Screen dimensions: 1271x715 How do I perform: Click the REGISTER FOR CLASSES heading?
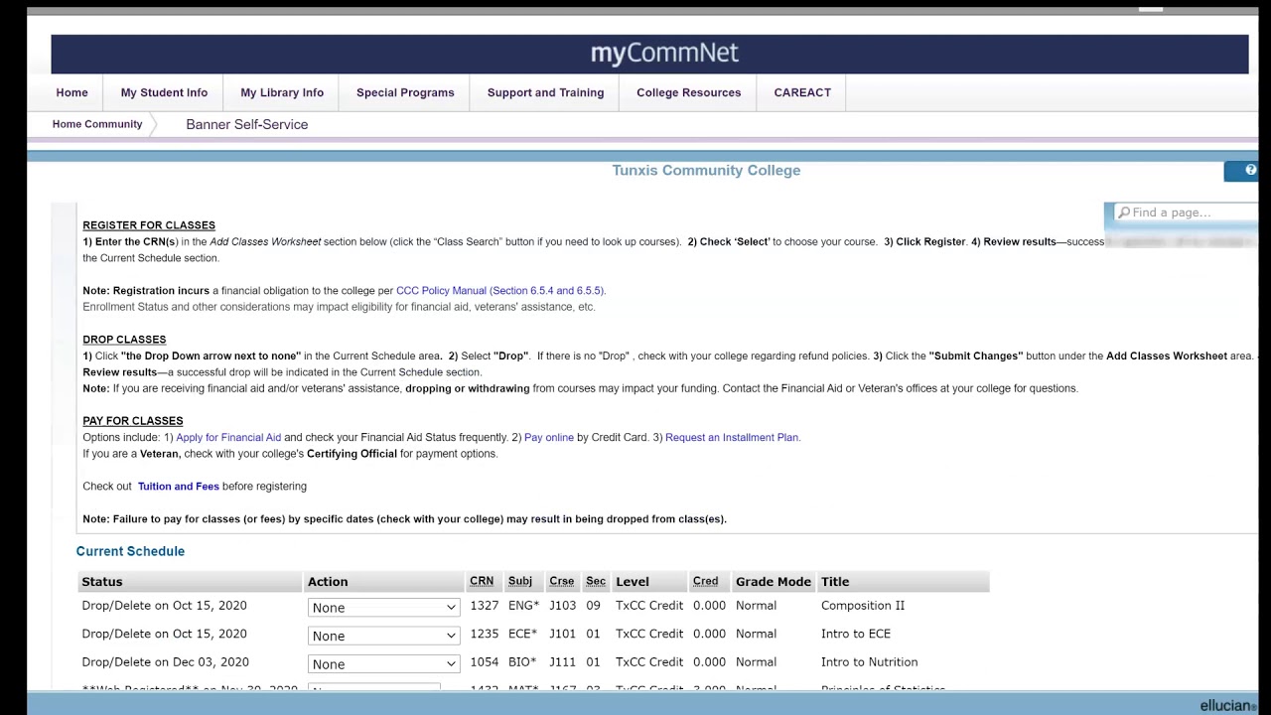click(x=149, y=225)
